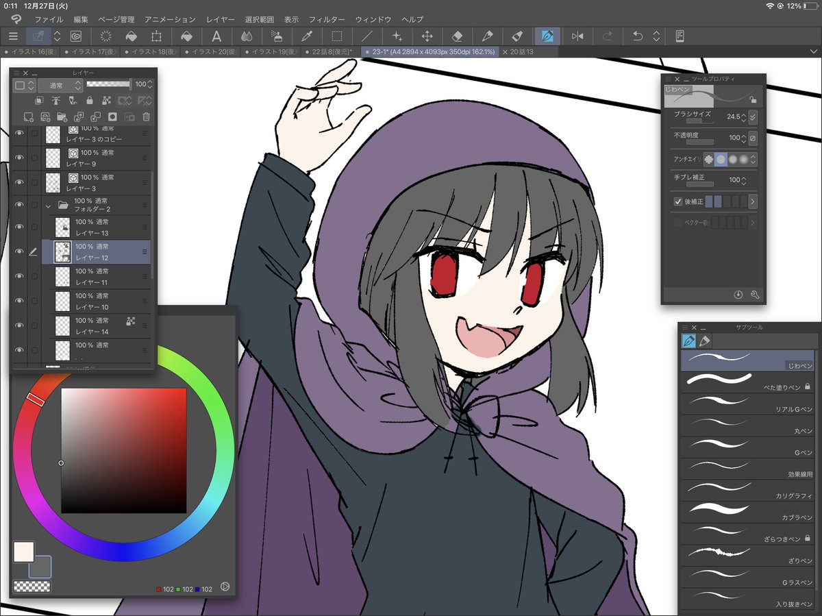Select the 丸ペン sub tool
This screenshot has width=822, height=616.
pos(747,426)
